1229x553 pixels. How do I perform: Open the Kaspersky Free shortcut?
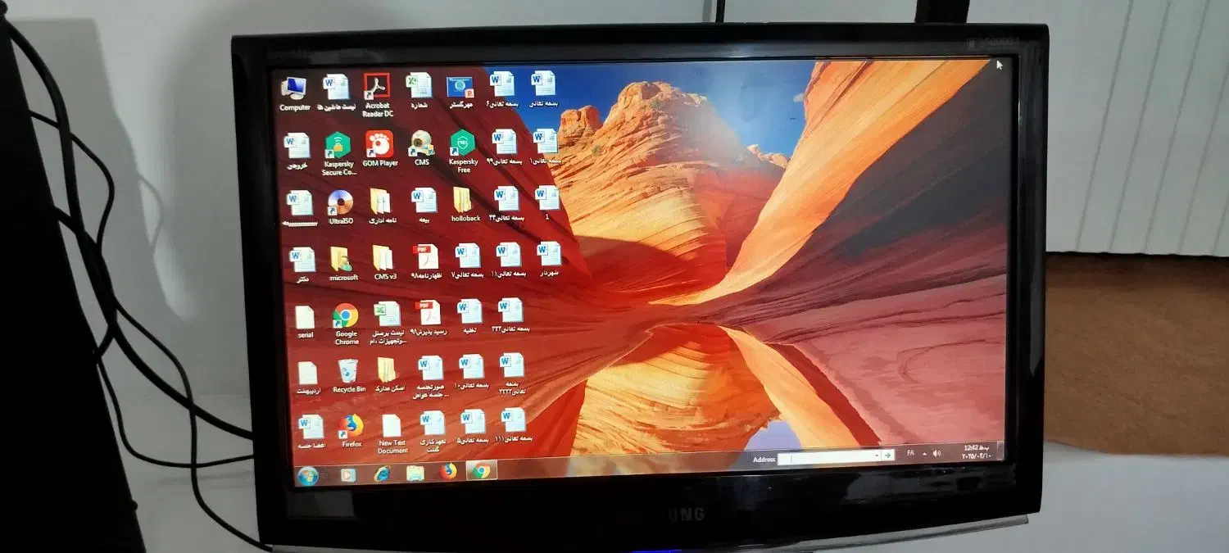[463, 152]
